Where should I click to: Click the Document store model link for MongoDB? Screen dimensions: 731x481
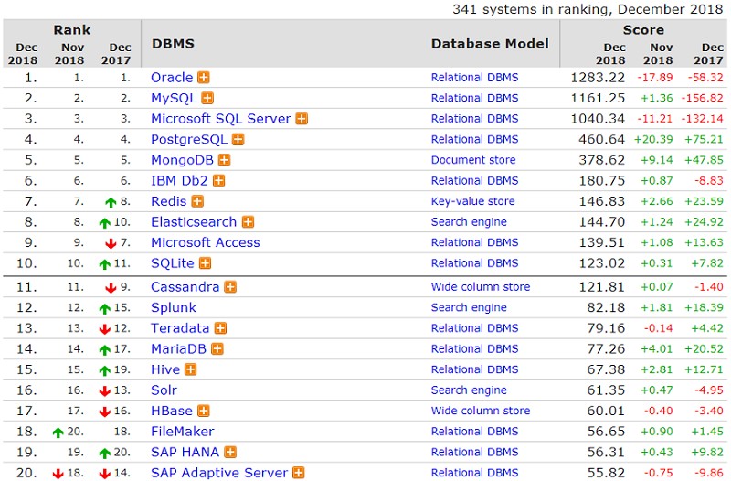473,160
